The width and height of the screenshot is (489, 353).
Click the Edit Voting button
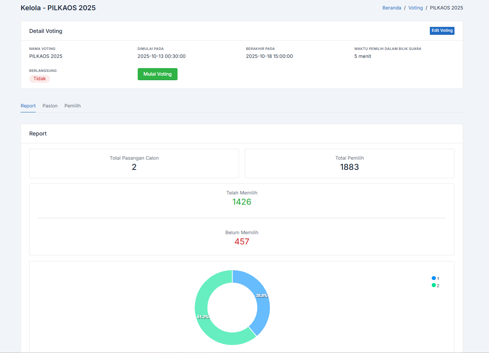pyautogui.click(x=442, y=31)
